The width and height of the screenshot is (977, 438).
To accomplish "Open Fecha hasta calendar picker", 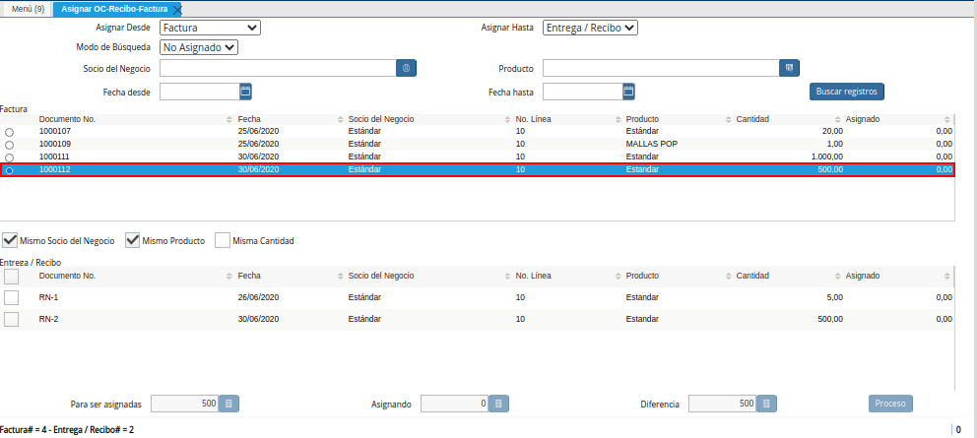I will 628,92.
